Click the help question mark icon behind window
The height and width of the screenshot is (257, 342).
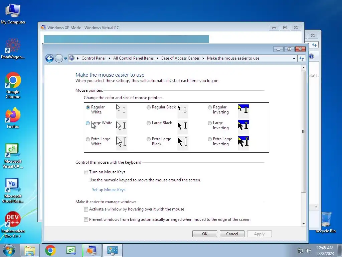tap(312, 56)
